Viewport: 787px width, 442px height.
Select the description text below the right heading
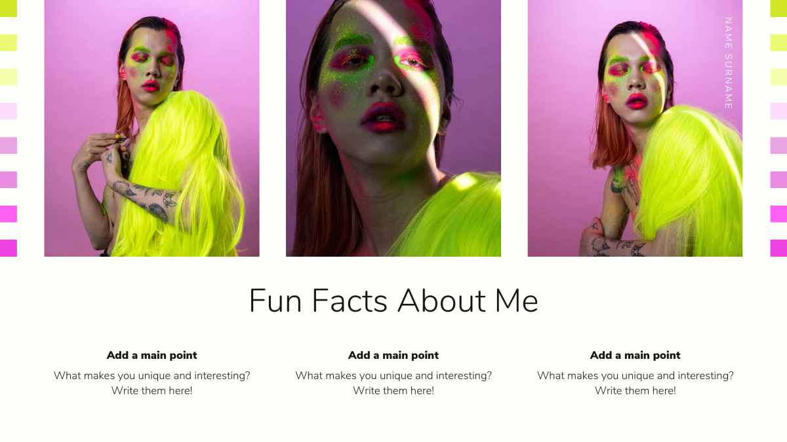635,383
